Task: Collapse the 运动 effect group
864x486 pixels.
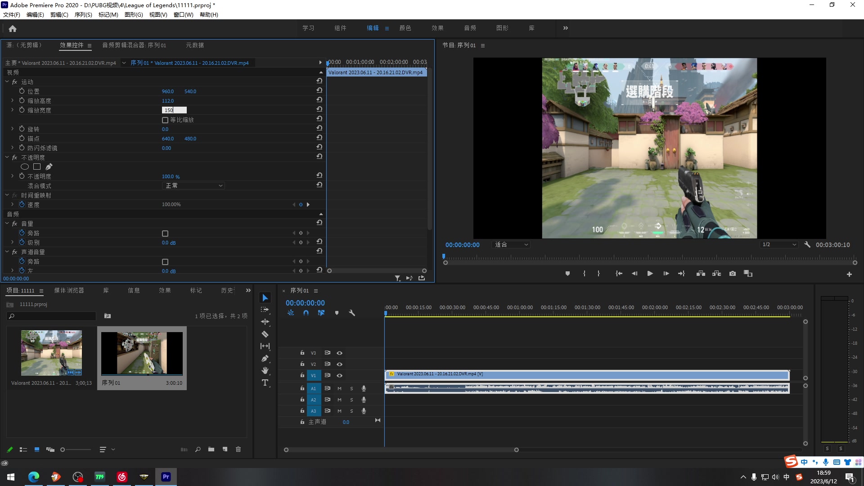Action: (x=7, y=82)
